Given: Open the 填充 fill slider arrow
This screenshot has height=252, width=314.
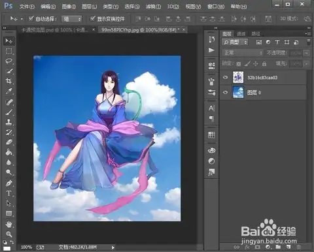Looking at the screenshot, I should [x=307, y=64].
